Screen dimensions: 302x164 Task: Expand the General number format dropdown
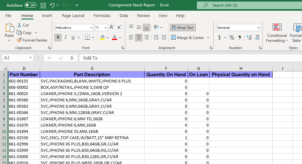pyautogui.click(x=258, y=28)
